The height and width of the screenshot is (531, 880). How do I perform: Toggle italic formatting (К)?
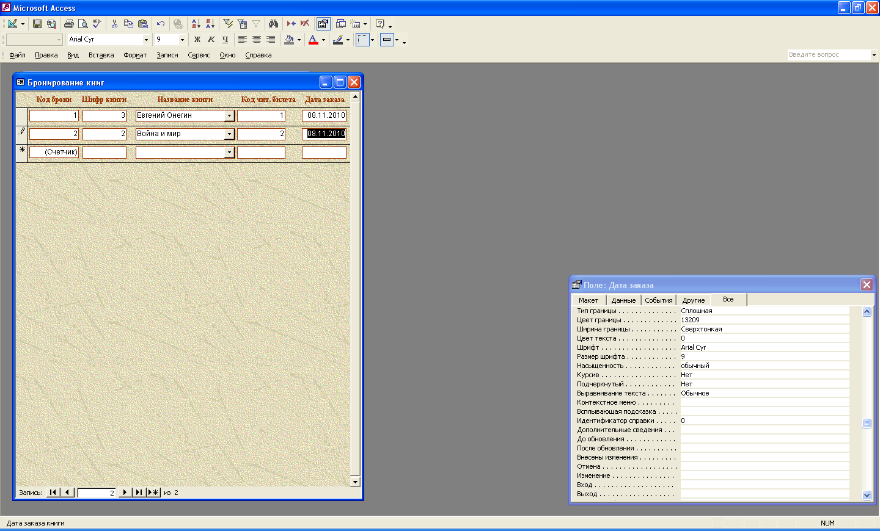pos(211,40)
